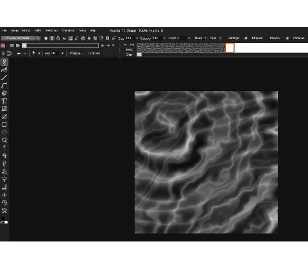Open the Size value dropdown
This screenshot has width=308, height=269.
tap(137, 38)
